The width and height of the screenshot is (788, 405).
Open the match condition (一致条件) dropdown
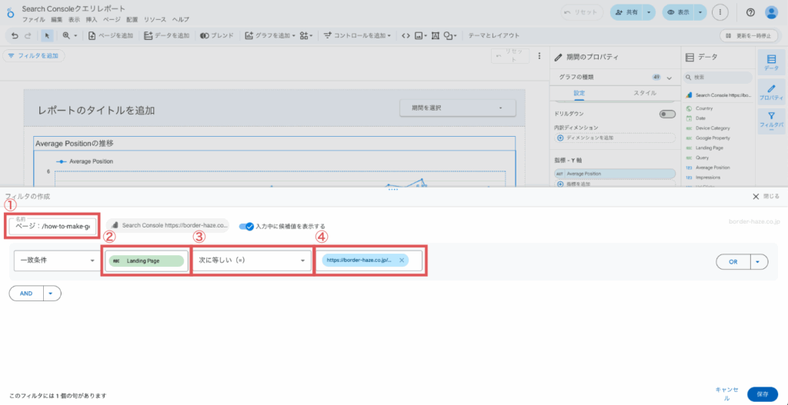click(x=57, y=261)
